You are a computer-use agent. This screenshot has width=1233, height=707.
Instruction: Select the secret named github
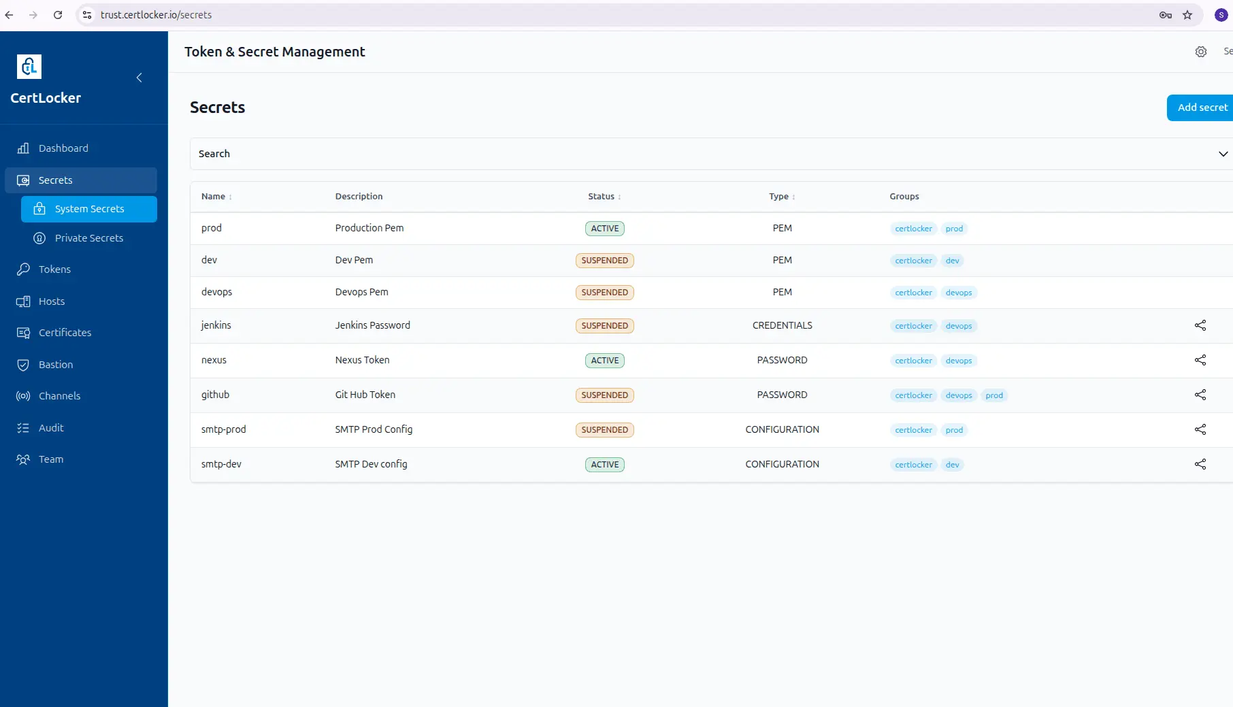(215, 395)
